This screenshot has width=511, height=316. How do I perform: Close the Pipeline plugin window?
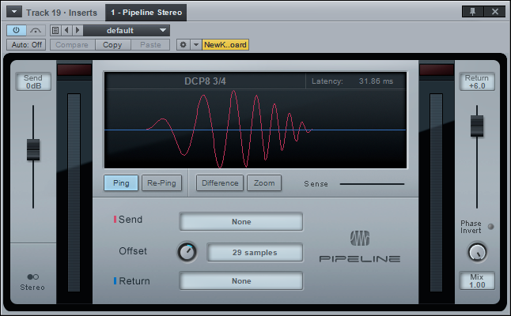pos(494,12)
